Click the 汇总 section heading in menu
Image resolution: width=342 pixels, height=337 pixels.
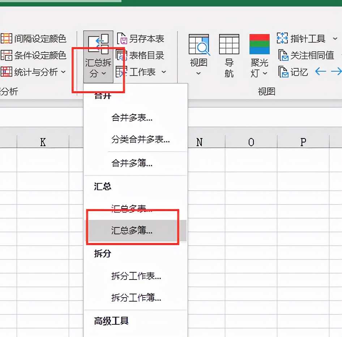pyautogui.click(x=103, y=187)
